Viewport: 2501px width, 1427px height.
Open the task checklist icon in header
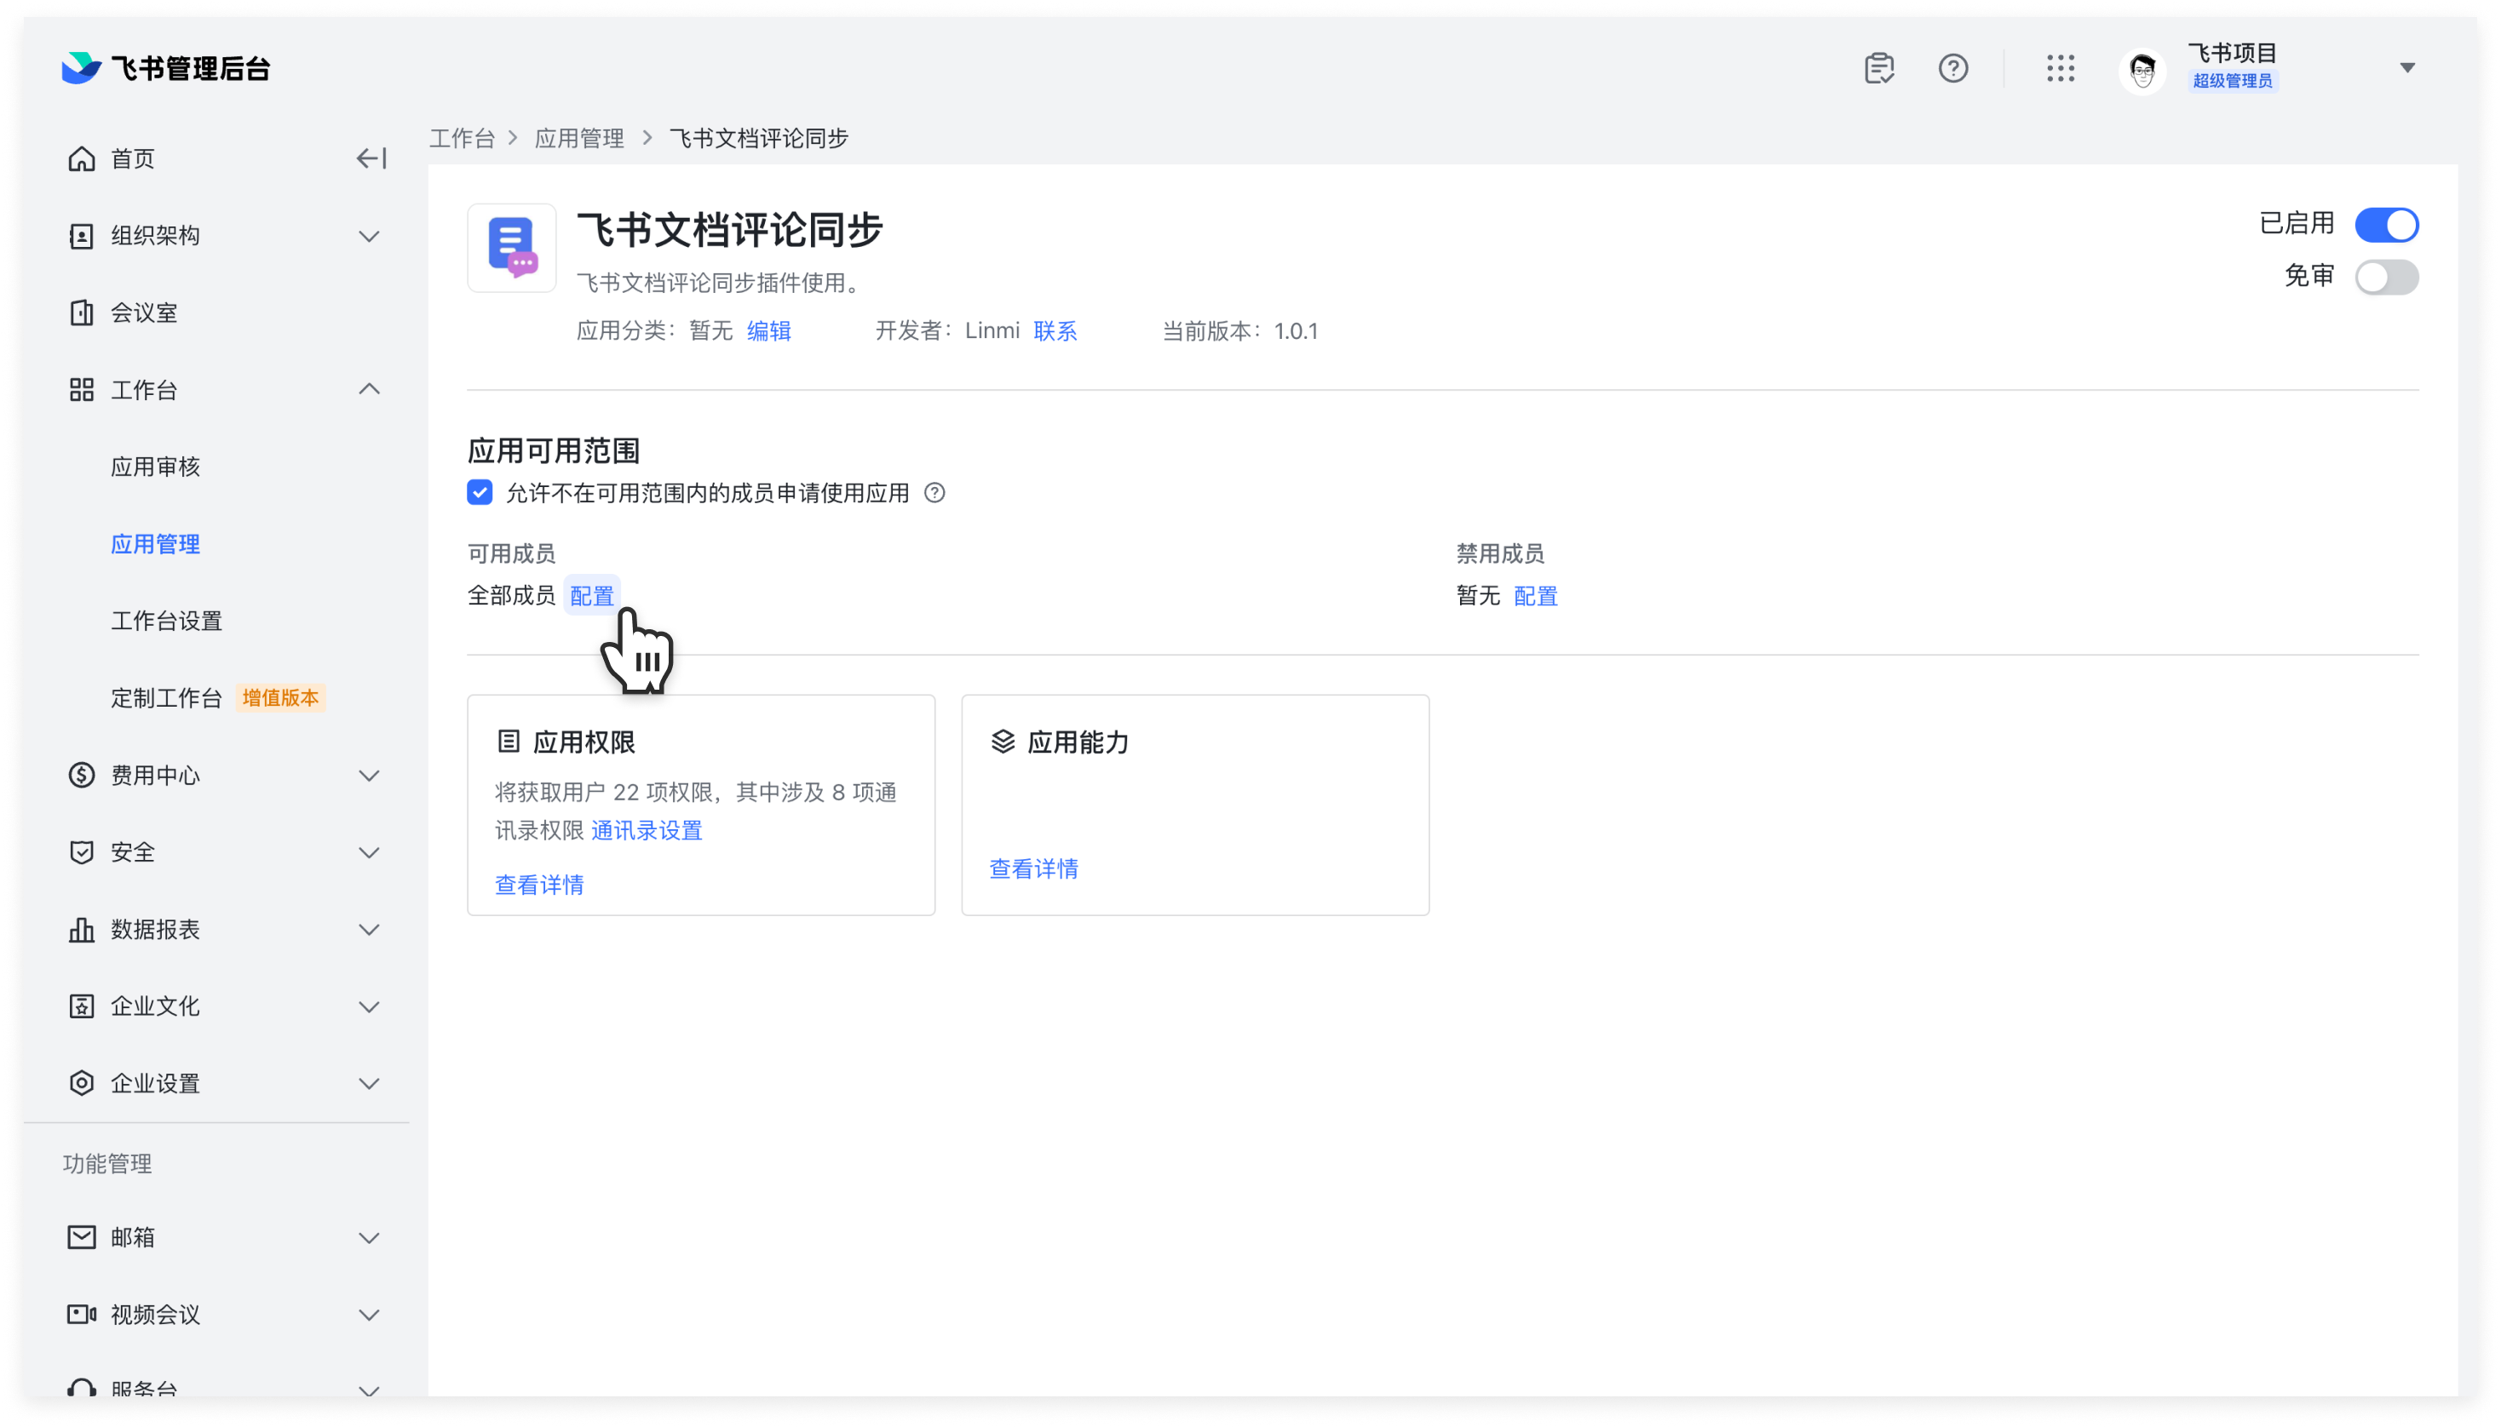click(1878, 67)
